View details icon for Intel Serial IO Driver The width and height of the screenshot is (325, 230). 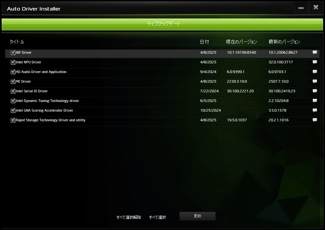315,91
